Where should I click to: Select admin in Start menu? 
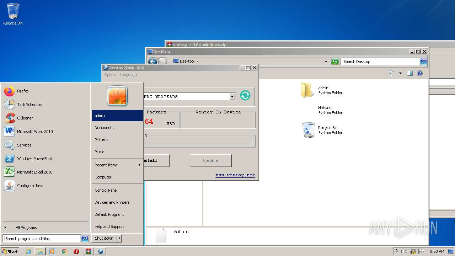[117, 116]
